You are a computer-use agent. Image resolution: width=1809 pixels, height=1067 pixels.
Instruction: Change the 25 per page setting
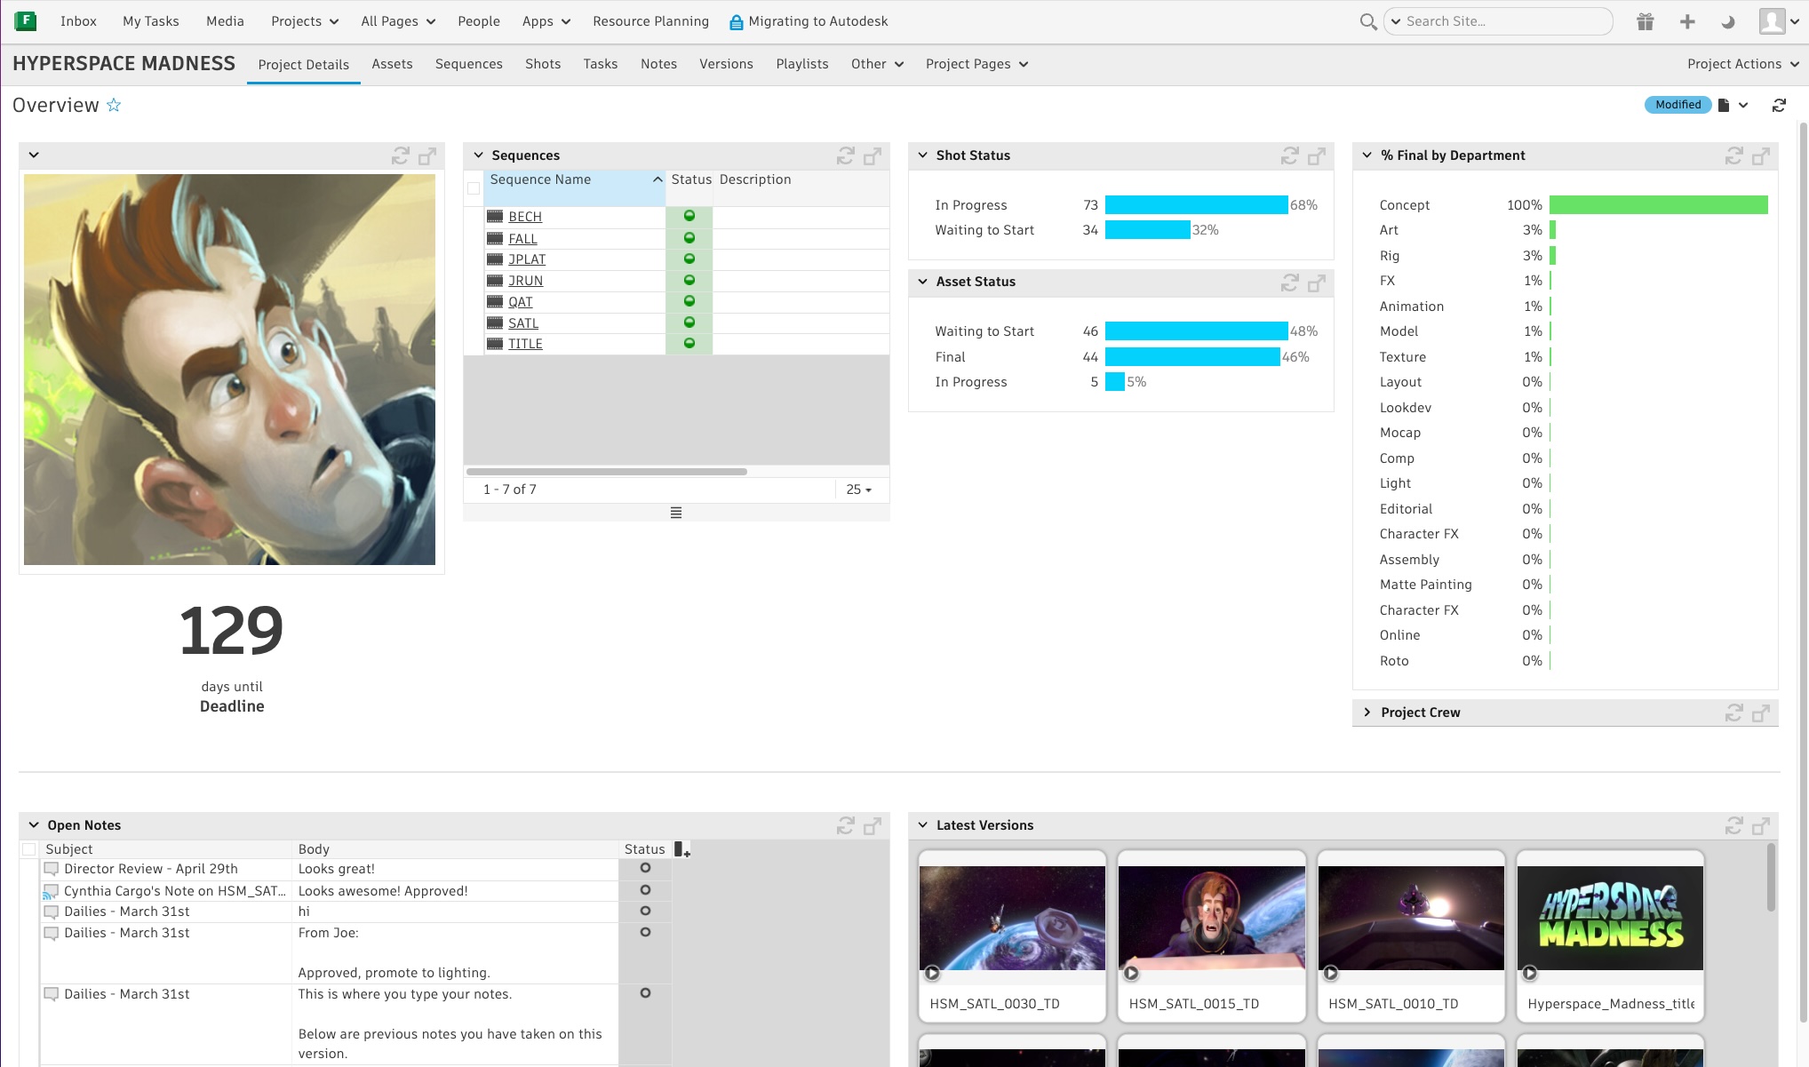click(x=858, y=490)
